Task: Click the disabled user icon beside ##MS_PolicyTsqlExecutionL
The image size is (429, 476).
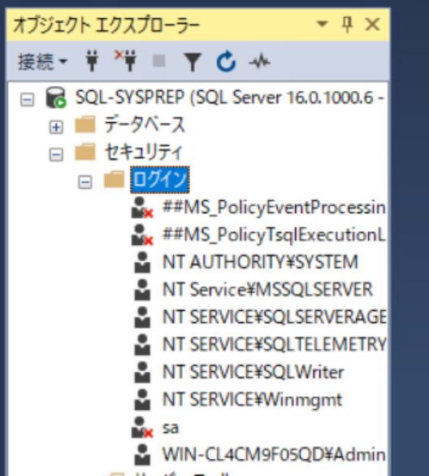Action: (x=142, y=235)
